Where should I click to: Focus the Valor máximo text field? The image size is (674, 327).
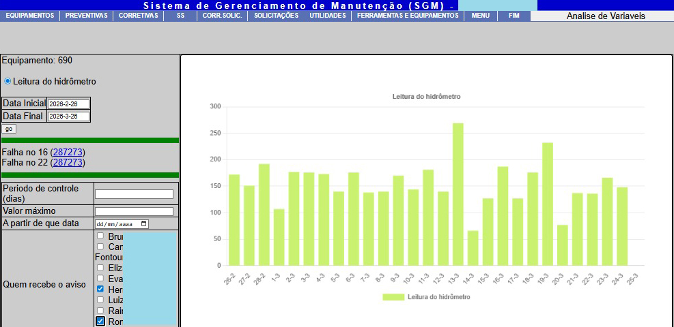[134, 211]
